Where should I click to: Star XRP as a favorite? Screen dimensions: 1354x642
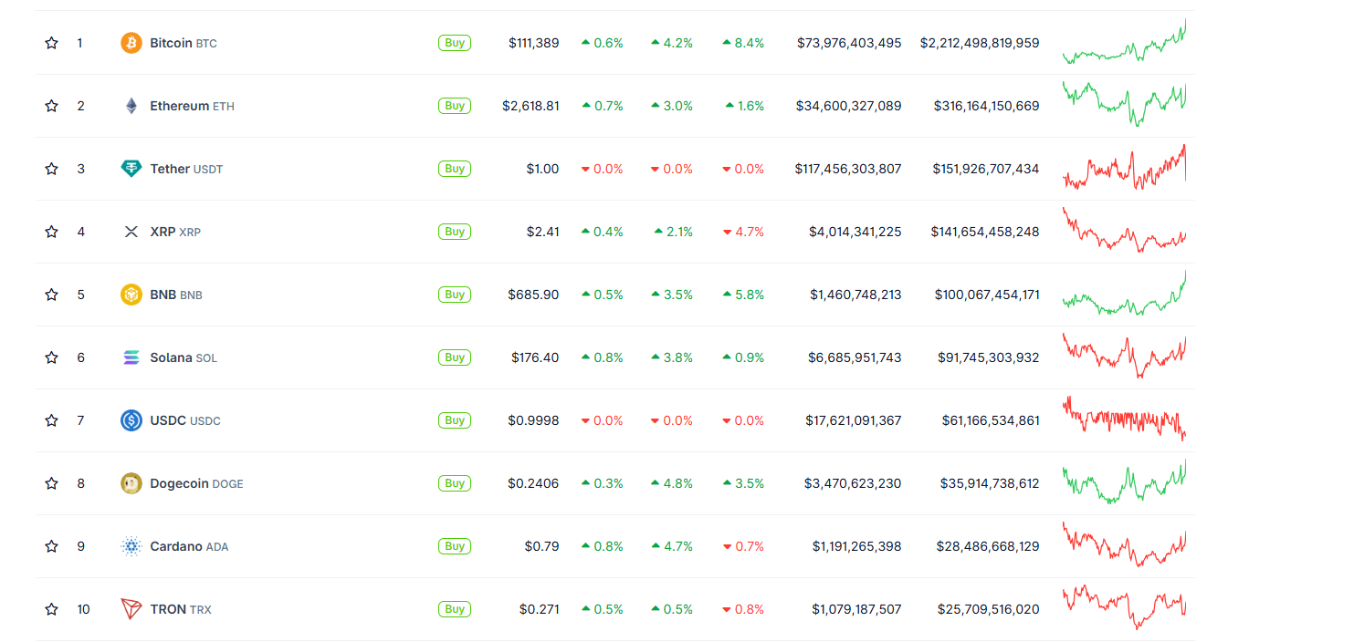click(52, 232)
